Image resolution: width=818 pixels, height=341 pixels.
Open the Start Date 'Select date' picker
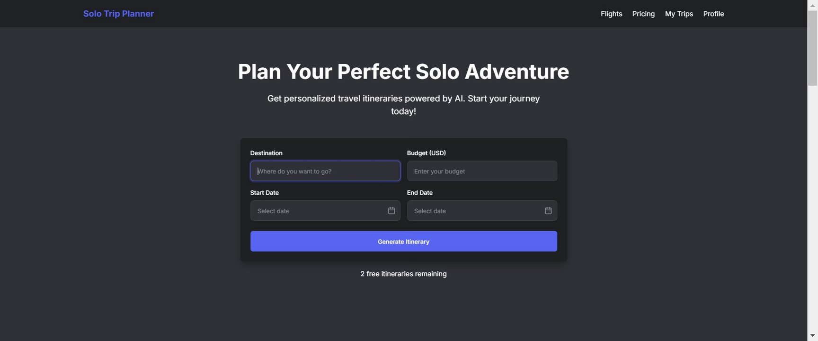click(317, 211)
